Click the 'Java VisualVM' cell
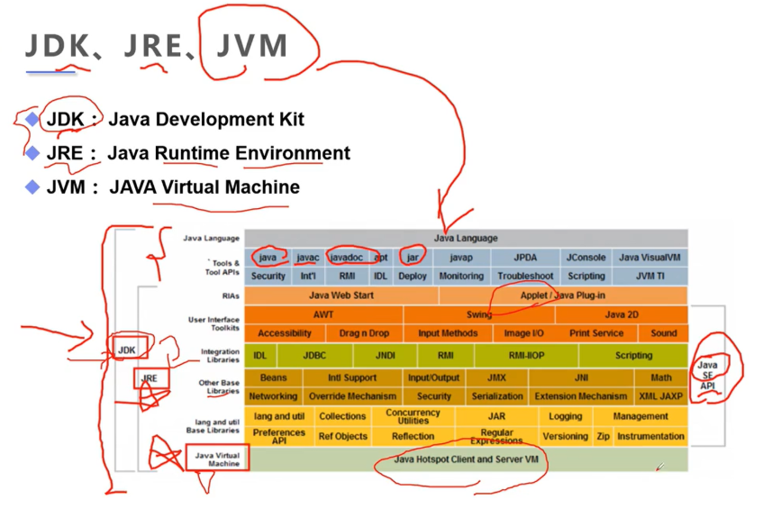 [x=649, y=258]
